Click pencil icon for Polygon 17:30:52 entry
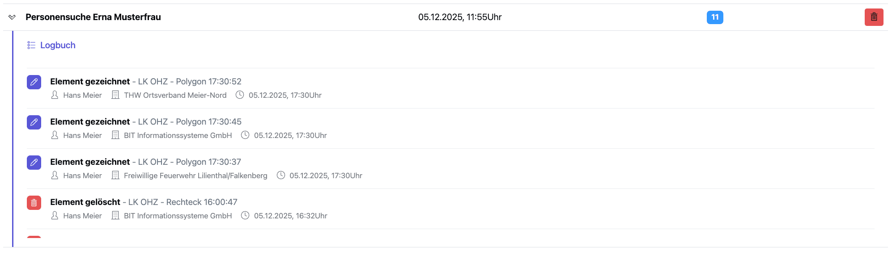892x255 pixels. (34, 82)
